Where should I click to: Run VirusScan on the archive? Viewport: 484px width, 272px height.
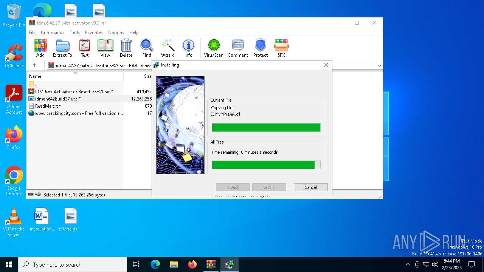214,48
